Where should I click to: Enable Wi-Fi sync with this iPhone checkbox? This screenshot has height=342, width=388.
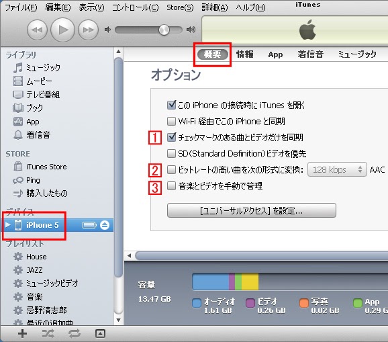(171, 122)
